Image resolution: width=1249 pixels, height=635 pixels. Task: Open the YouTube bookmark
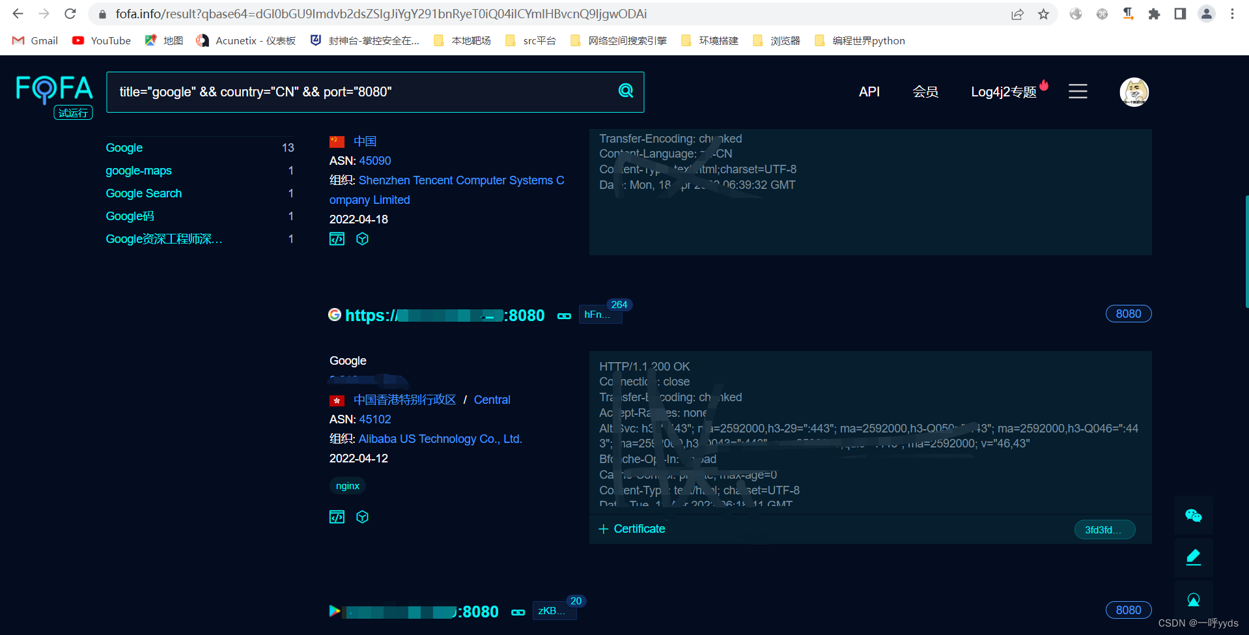[x=102, y=40]
